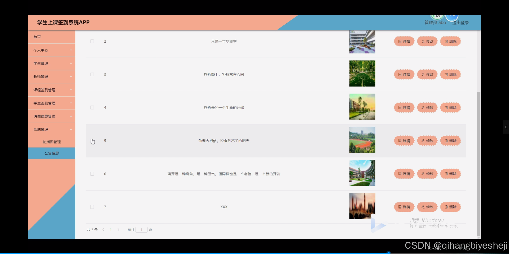Click the 修改 icon for the last table row
509x254 pixels.
click(427, 207)
